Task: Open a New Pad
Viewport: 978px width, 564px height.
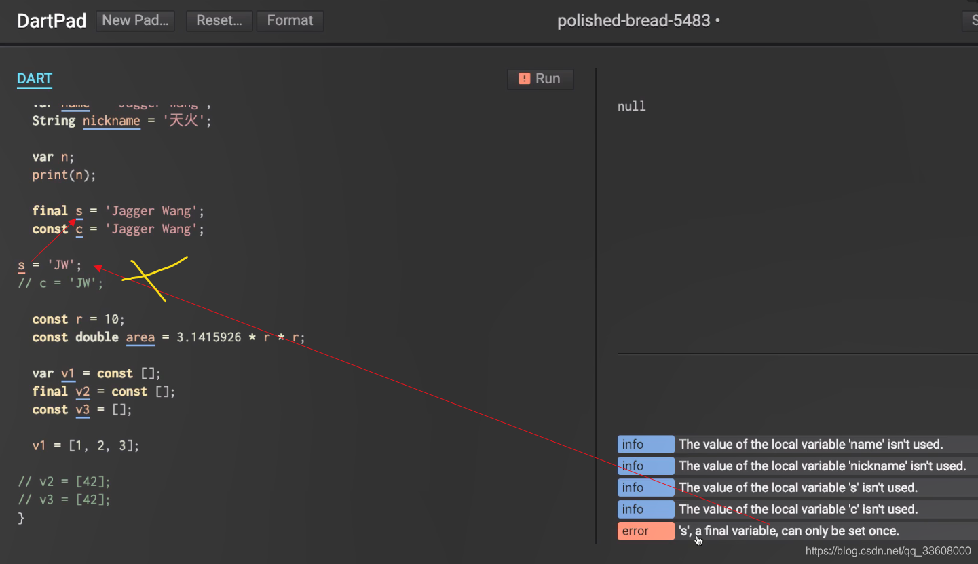Action: (x=136, y=20)
